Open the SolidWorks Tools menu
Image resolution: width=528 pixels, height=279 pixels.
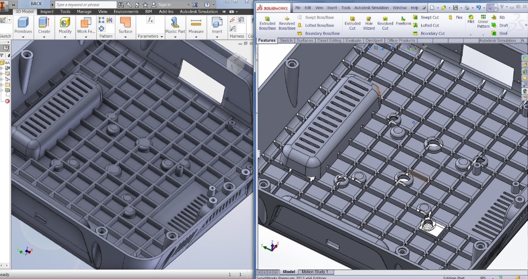(x=346, y=7)
